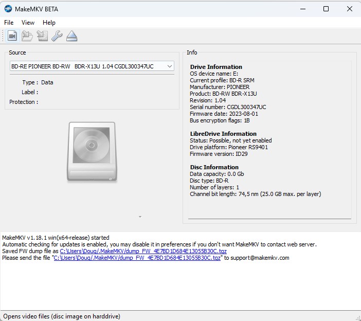The height and width of the screenshot is (321, 361).
Task: Click the MakeMKV app icon in title bar
Action: pos(8,9)
